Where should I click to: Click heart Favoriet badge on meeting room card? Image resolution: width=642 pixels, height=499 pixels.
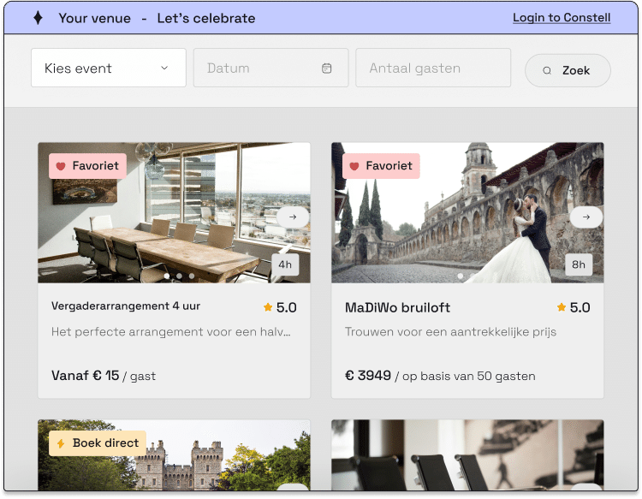click(87, 166)
